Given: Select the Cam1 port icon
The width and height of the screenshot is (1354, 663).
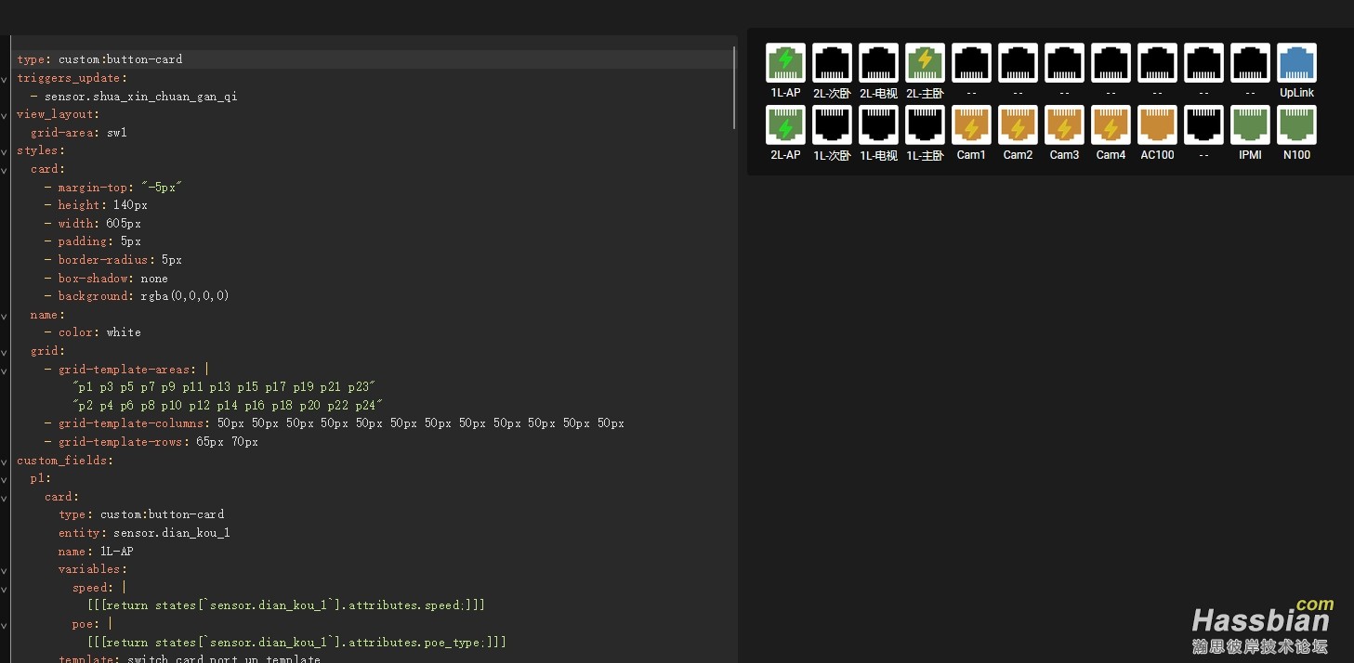Looking at the screenshot, I should tap(971, 125).
